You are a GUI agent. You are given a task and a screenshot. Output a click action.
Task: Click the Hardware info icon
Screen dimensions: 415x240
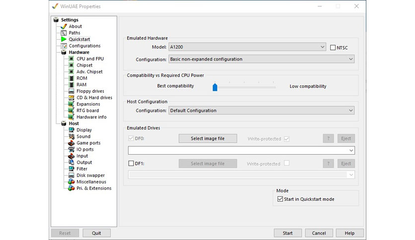click(x=71, y=117)
